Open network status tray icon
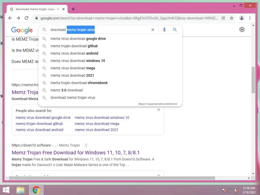 tap(230, 190)
